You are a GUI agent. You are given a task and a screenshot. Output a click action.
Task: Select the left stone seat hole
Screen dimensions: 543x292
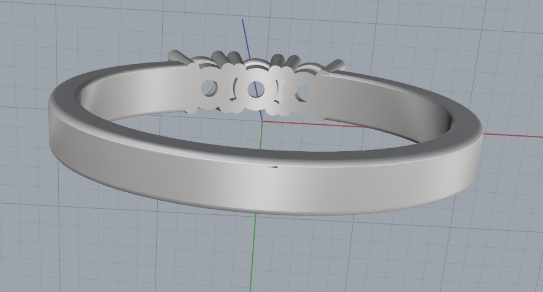209,88
